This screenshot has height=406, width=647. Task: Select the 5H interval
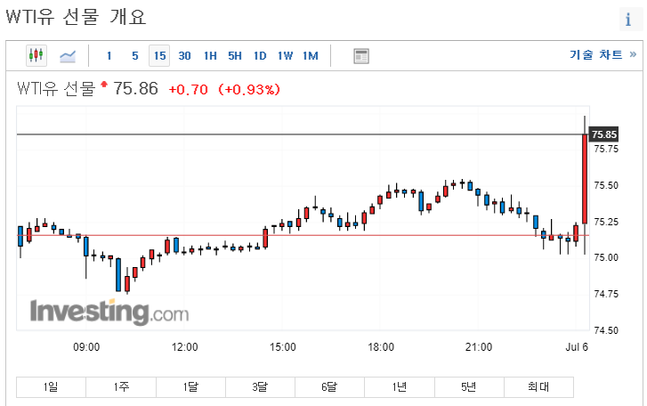(x=235, y=56)
